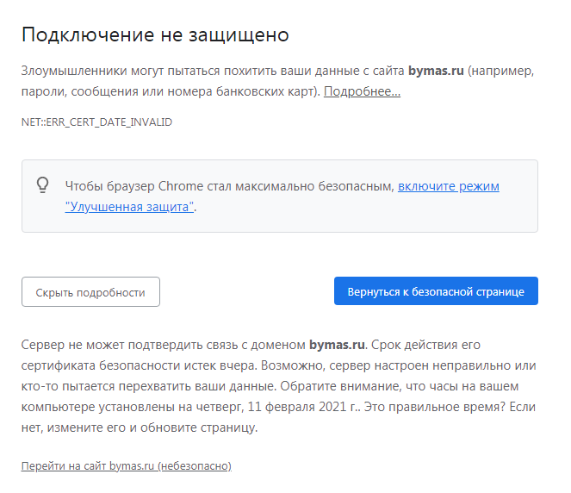Click the NET::ERR_CERT_DATE_INVALID error code
Viewport: 571px width, 493px height.
[96, 122]
